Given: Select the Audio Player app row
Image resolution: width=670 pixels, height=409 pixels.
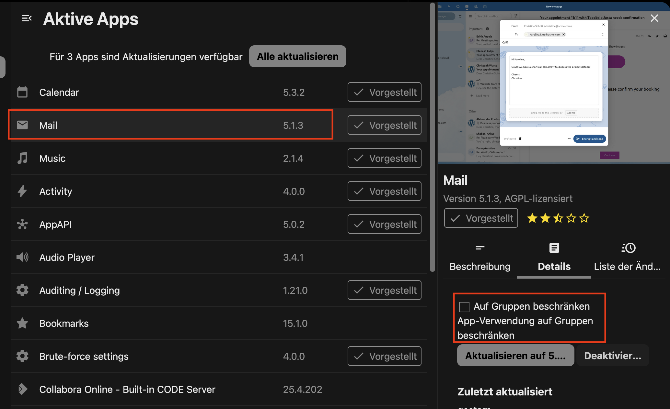Looking at the screenshot, I should click(x=219, y=257).
